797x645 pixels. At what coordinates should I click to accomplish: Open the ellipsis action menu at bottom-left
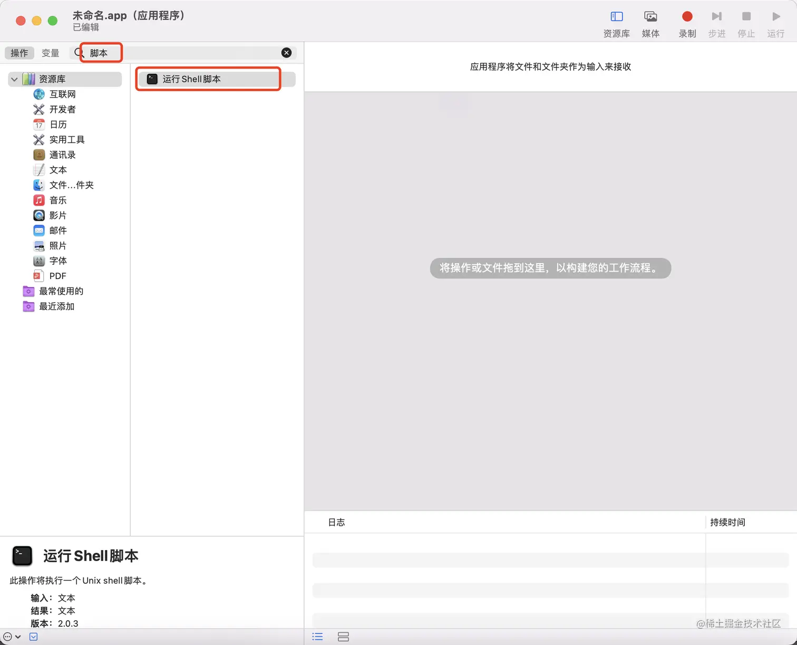12,637
